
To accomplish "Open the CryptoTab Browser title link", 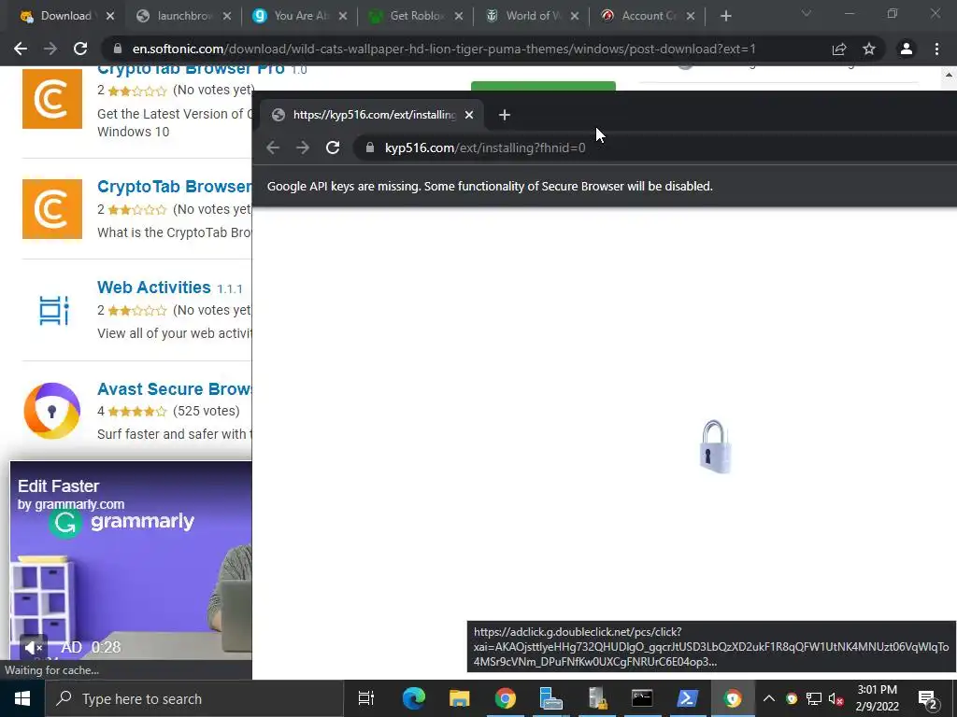I will [174, 186].
